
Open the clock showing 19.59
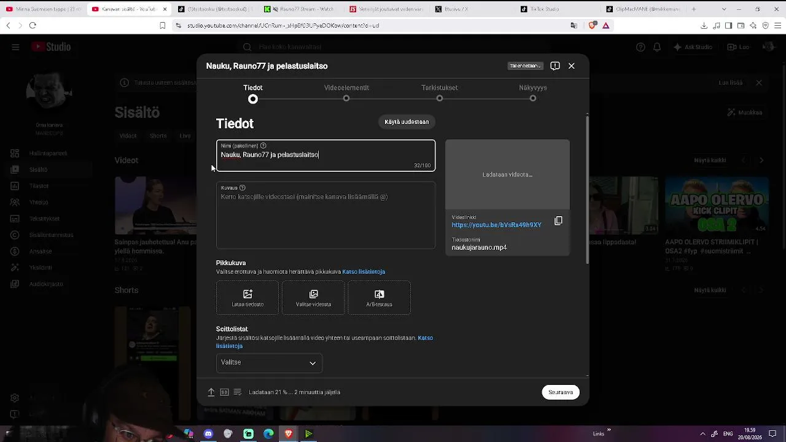[750, 434]
